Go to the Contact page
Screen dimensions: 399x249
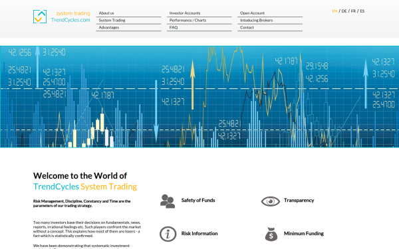(270, 27)
